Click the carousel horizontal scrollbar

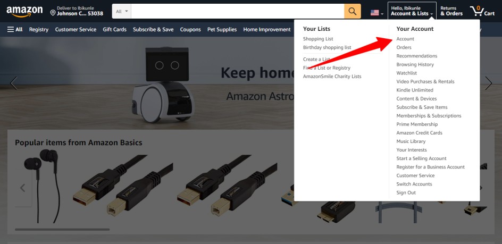coord(62,229)
